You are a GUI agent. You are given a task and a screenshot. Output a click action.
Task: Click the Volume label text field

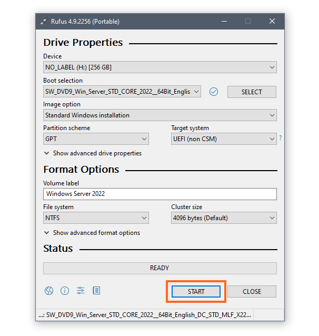pyautogui.click(x=159, y=194)
